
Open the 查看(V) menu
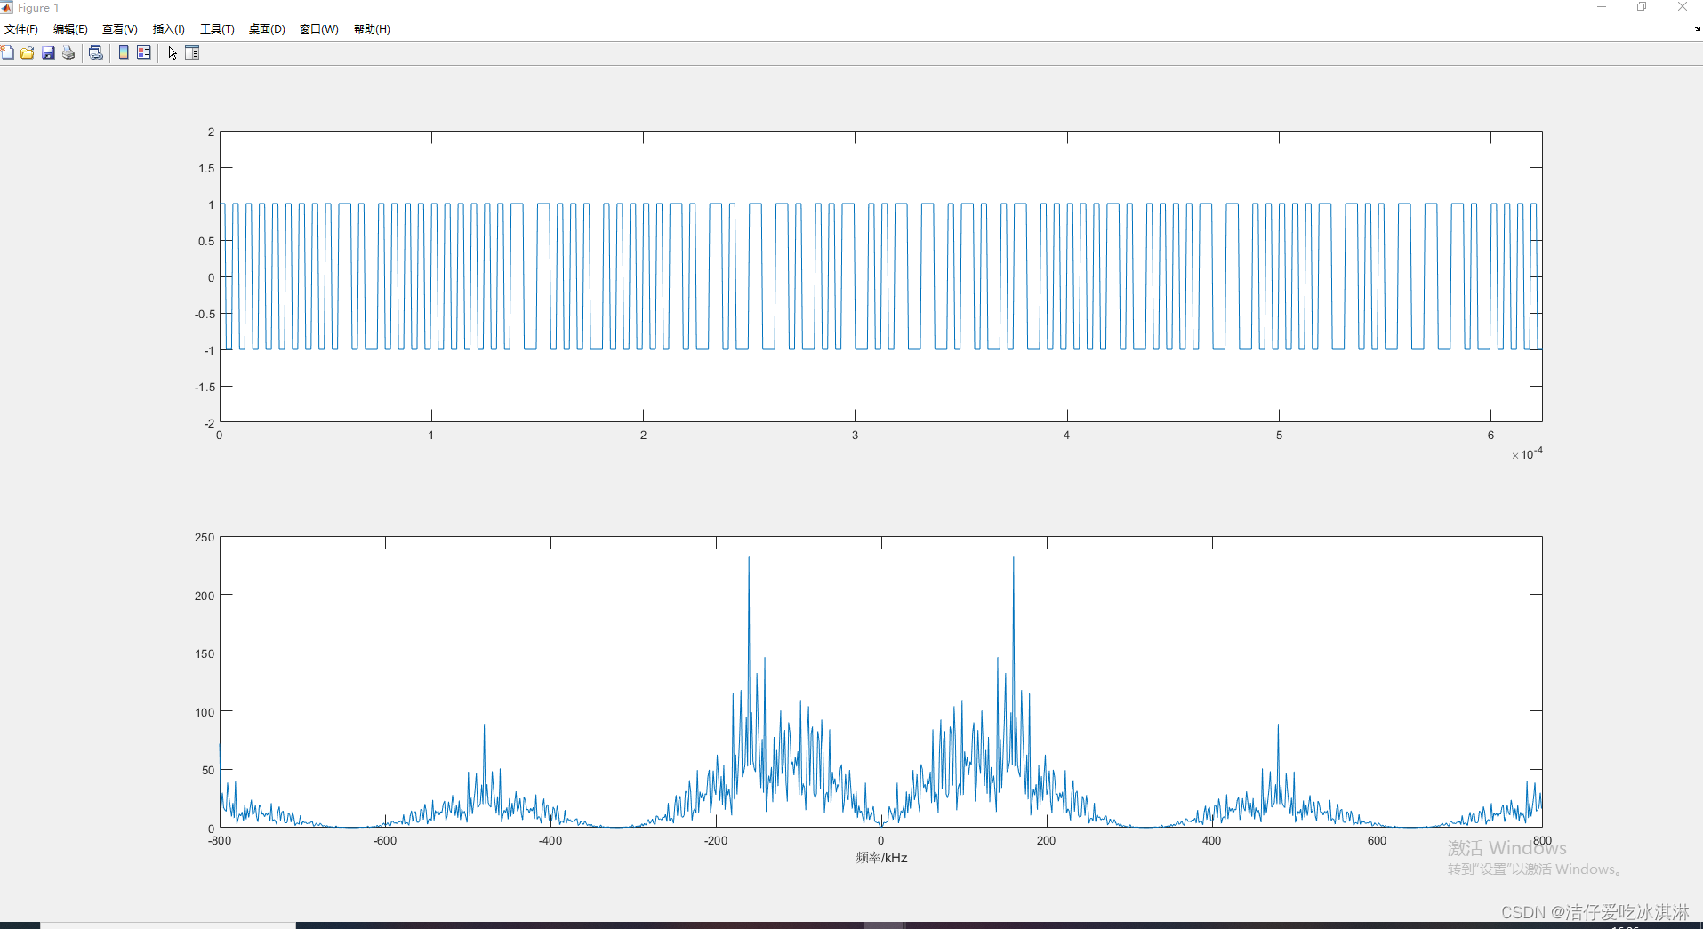pos(120,29)
